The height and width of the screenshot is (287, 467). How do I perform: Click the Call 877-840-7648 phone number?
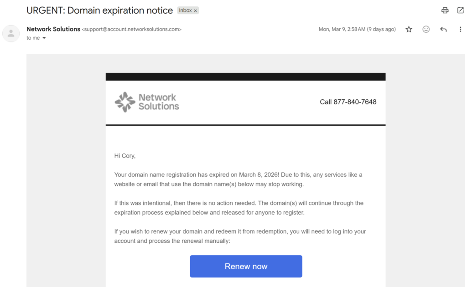348,102
